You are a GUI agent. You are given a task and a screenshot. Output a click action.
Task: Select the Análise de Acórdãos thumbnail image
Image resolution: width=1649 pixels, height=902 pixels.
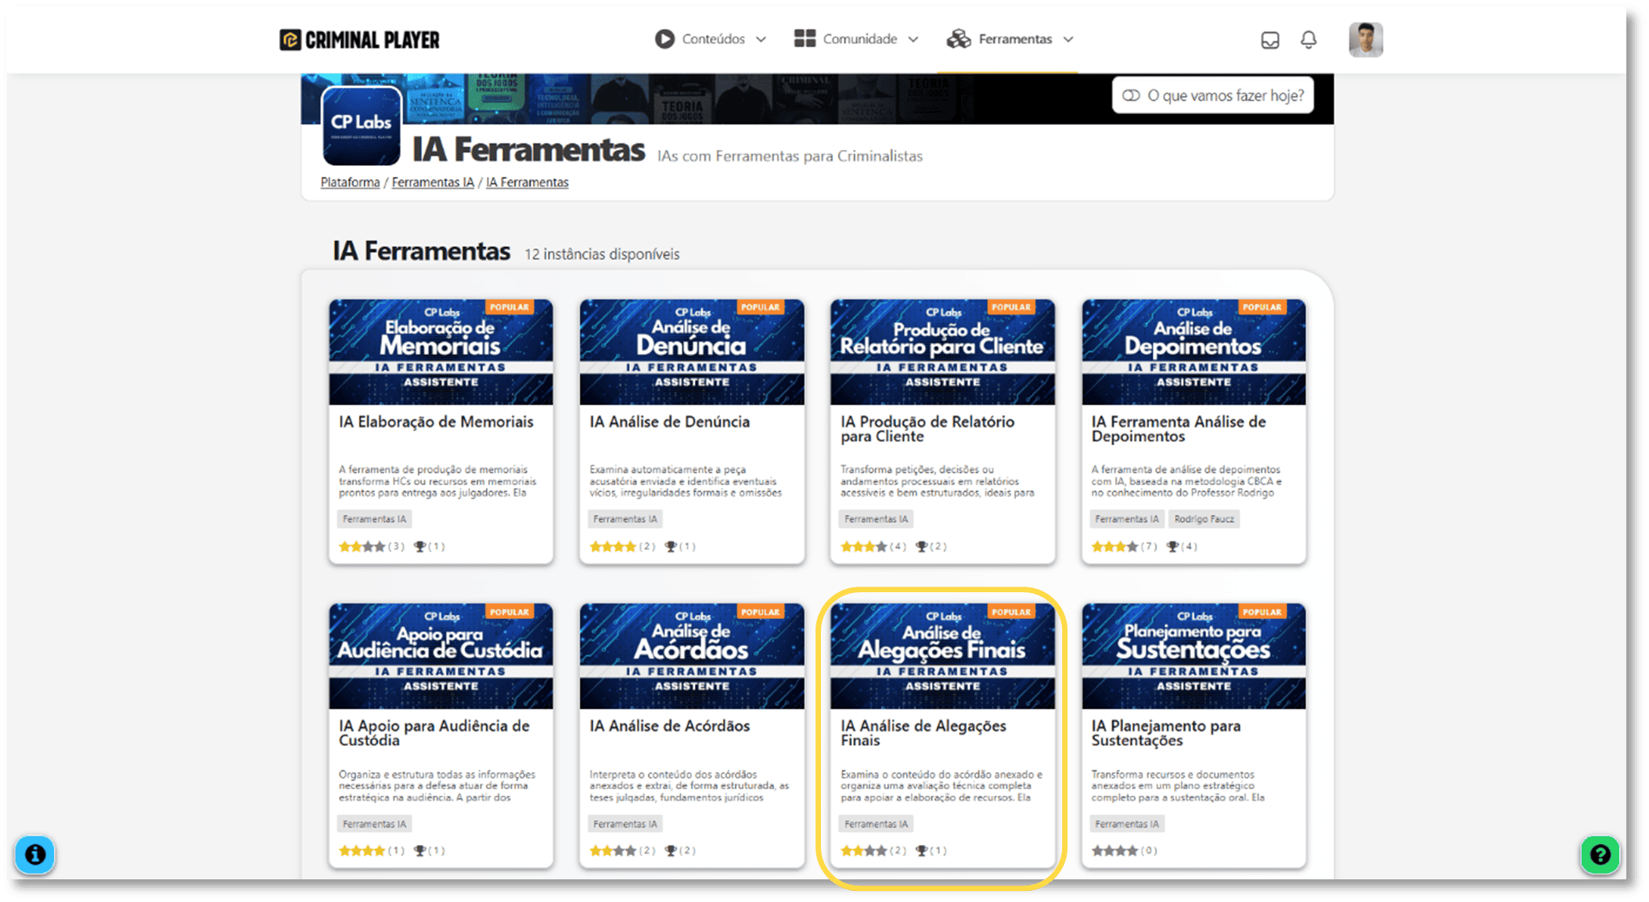[x=691, y=656]
